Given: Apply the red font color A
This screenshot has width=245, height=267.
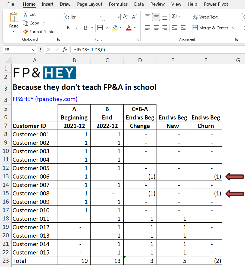Looking at the screenshot, I should point(129,27).
